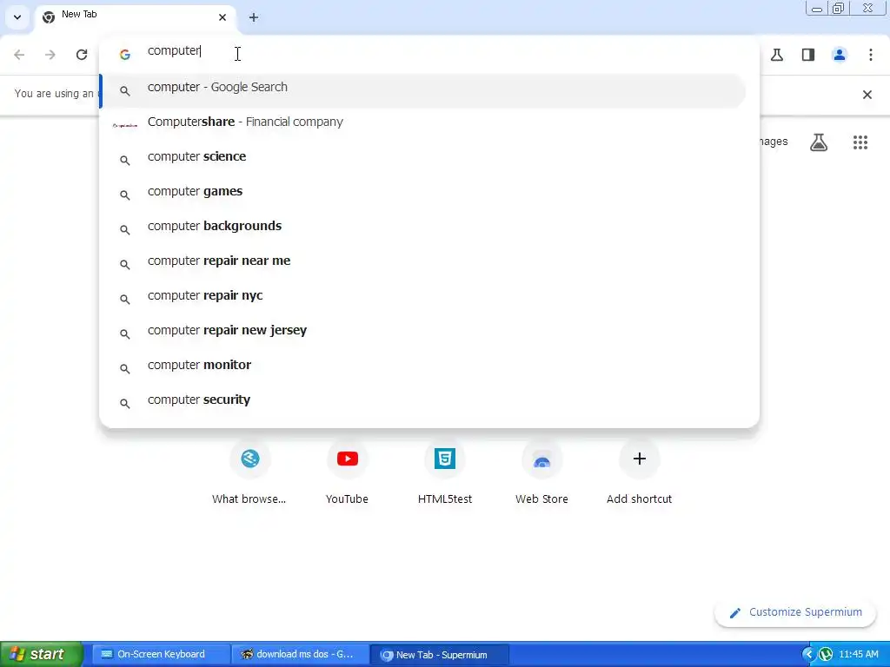Screen dimensions: 890x667
Task: Select the New Tab tab
Action: (135, 17)
